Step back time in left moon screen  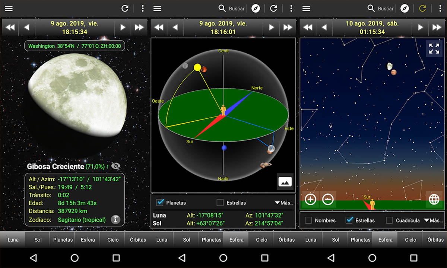[26, 27]
